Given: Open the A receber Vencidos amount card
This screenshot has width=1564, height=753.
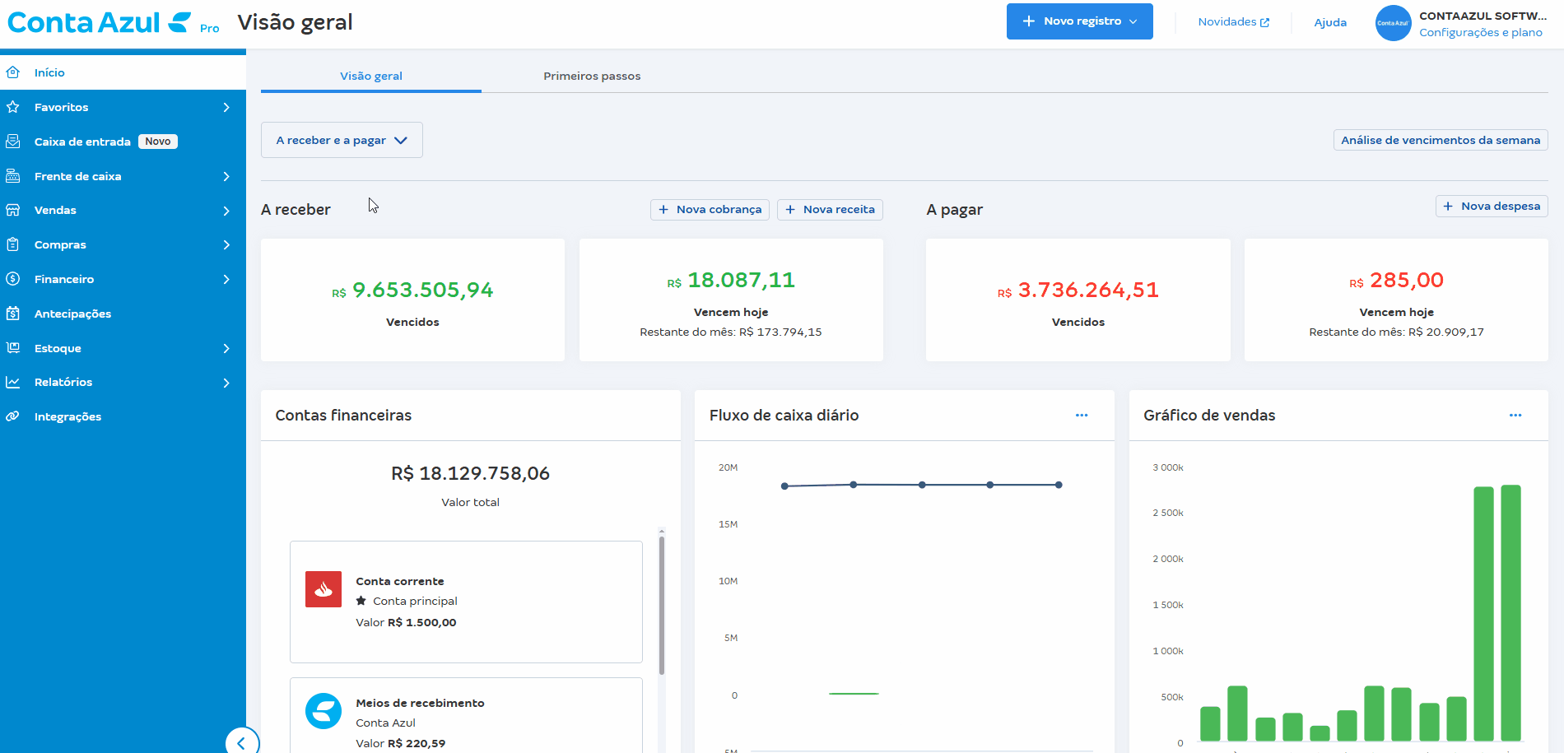Looking at the screenshot, I should point(412,300).
